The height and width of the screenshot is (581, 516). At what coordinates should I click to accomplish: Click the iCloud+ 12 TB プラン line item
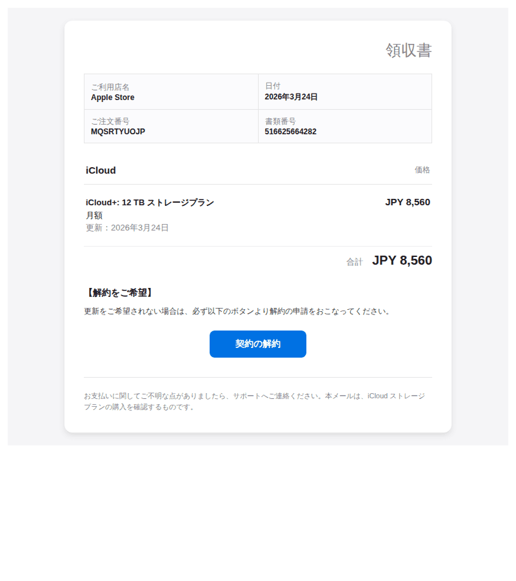click(150, 201)
